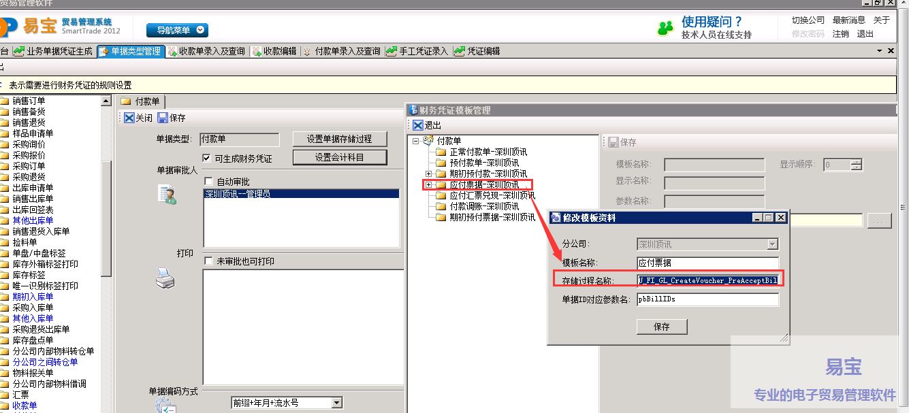909x413 pixels.
Task: Open the 导航菜单 dropdown
Action: (178, 30)
